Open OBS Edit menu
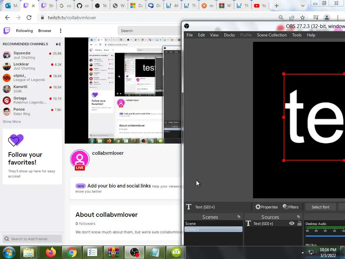 tap(201, 35)
